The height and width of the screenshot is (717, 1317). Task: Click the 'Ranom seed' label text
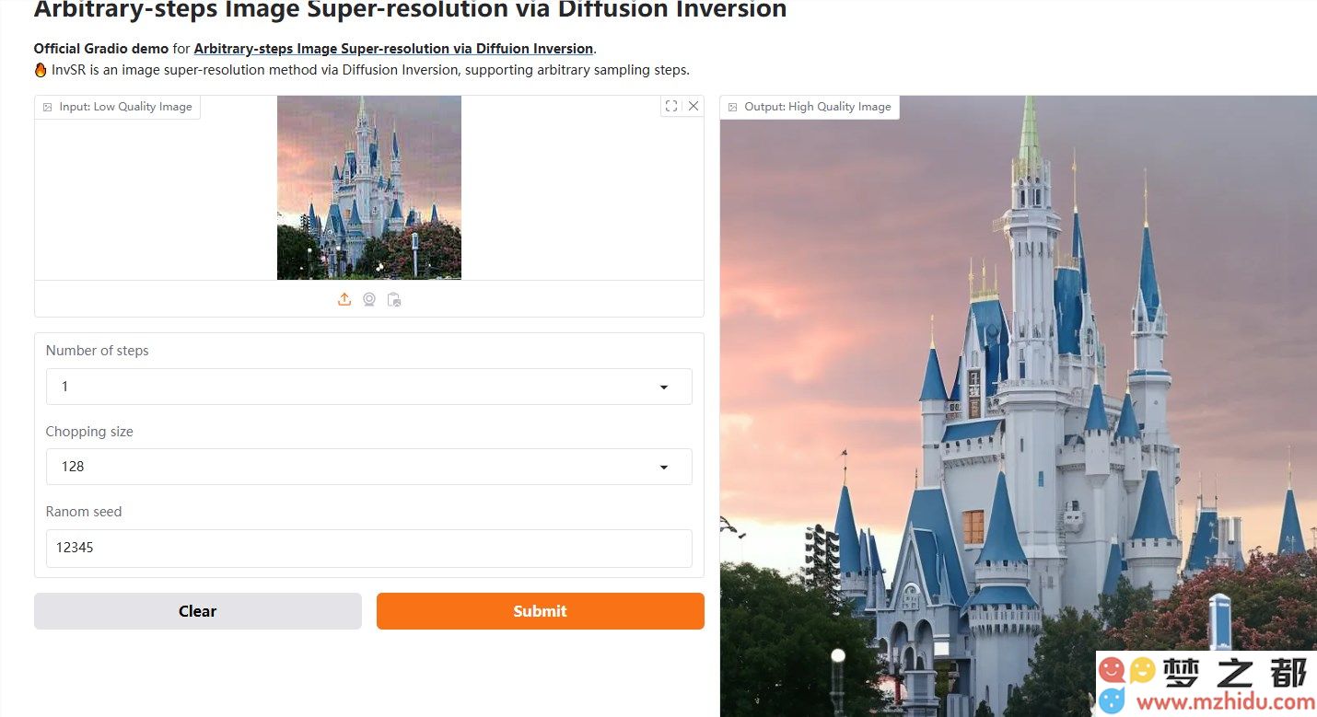coord(84,512)
